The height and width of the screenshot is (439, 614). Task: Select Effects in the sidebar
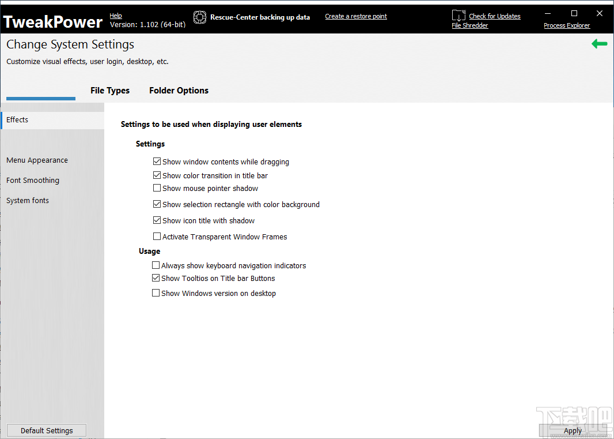(52, 120)
